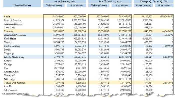Select the Moodys name cell

click(8, 42)
